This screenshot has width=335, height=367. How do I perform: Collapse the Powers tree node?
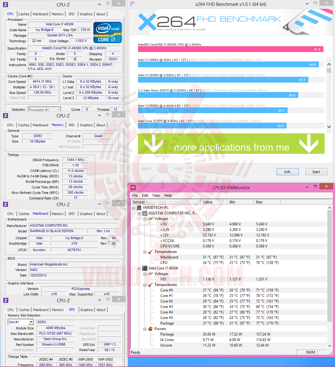145,329
